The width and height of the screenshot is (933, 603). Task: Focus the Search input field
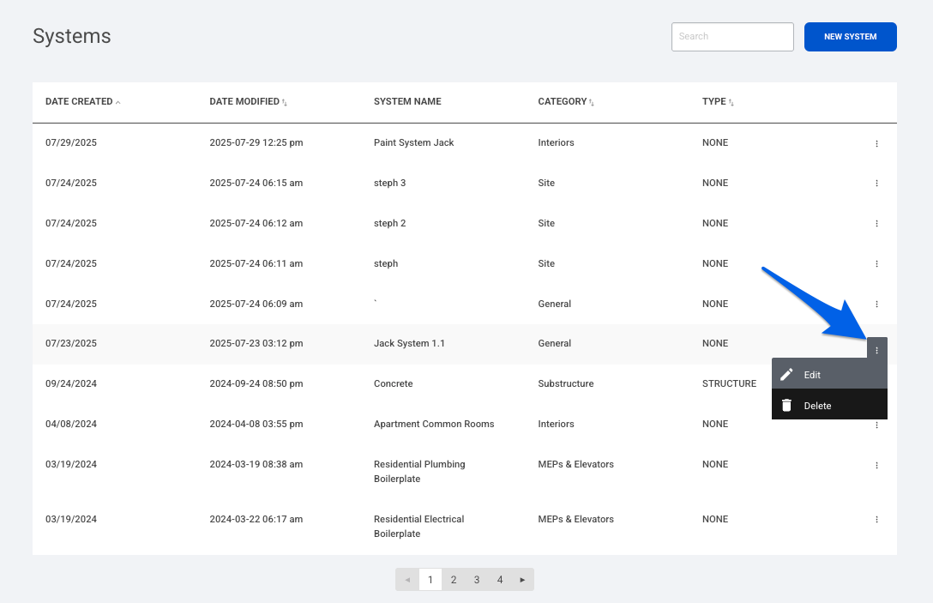pyautogui.click(x=732, y=37)
